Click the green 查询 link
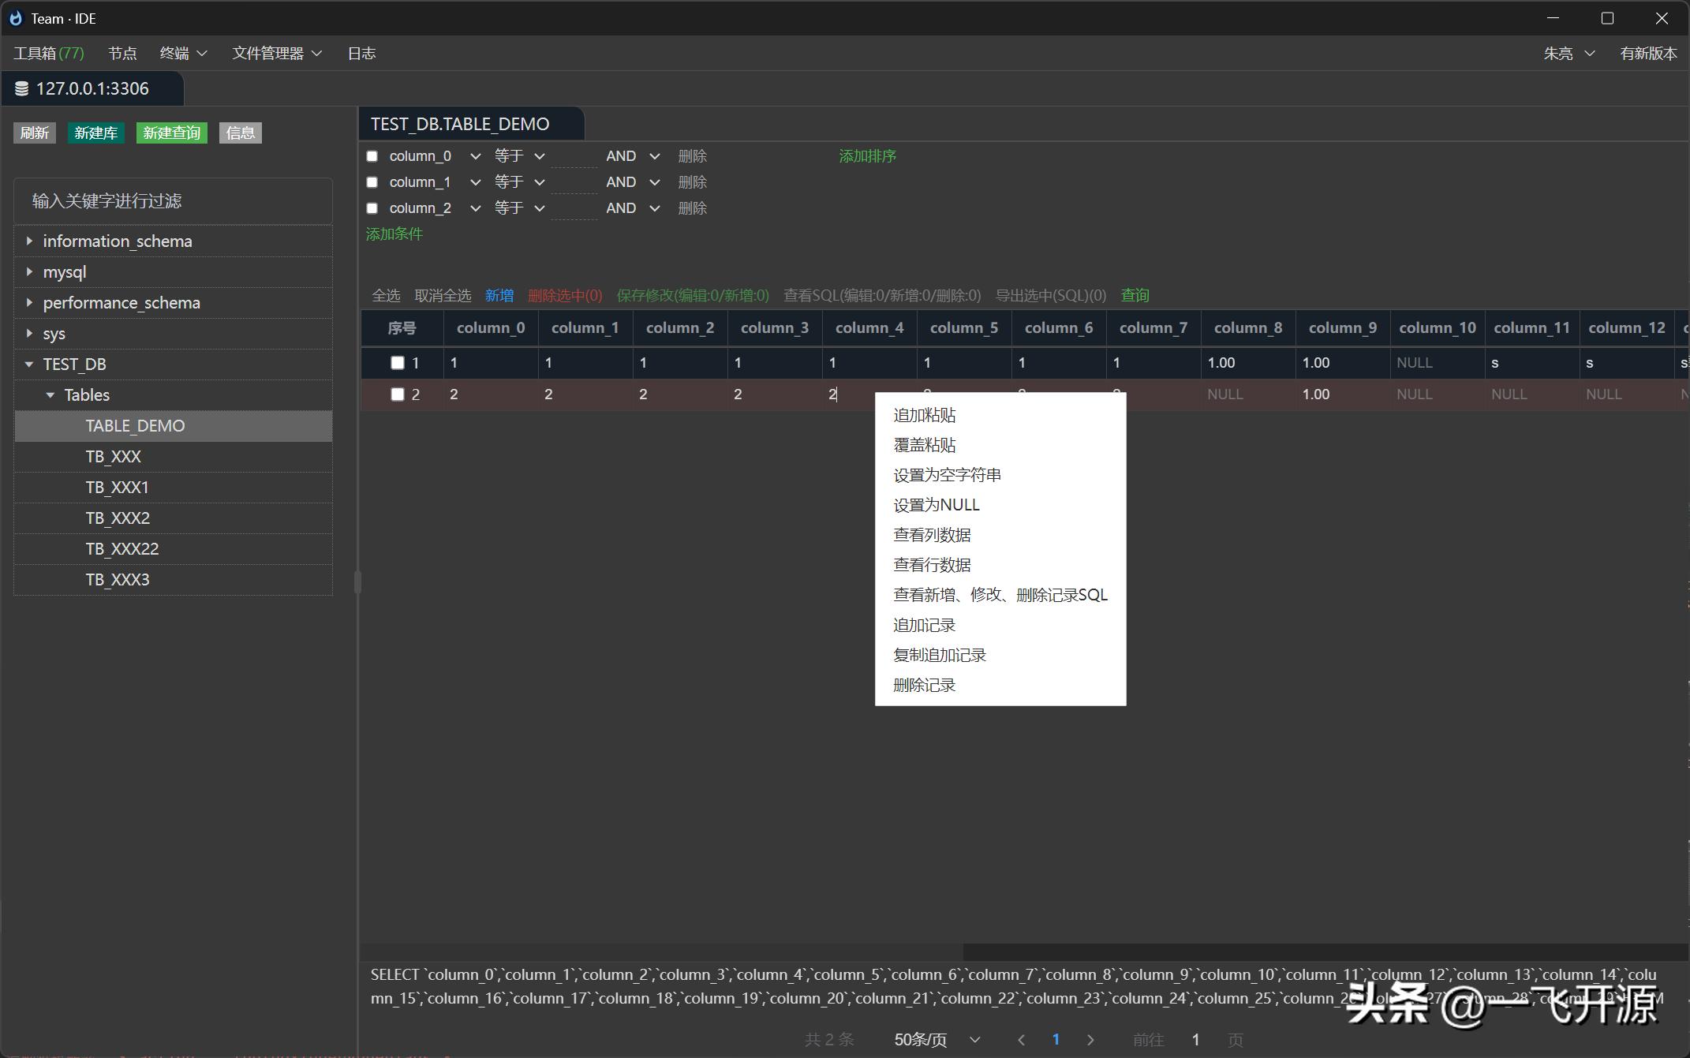The height and width of the screenshot is (1058, 1690). [x=1135, y=295]
